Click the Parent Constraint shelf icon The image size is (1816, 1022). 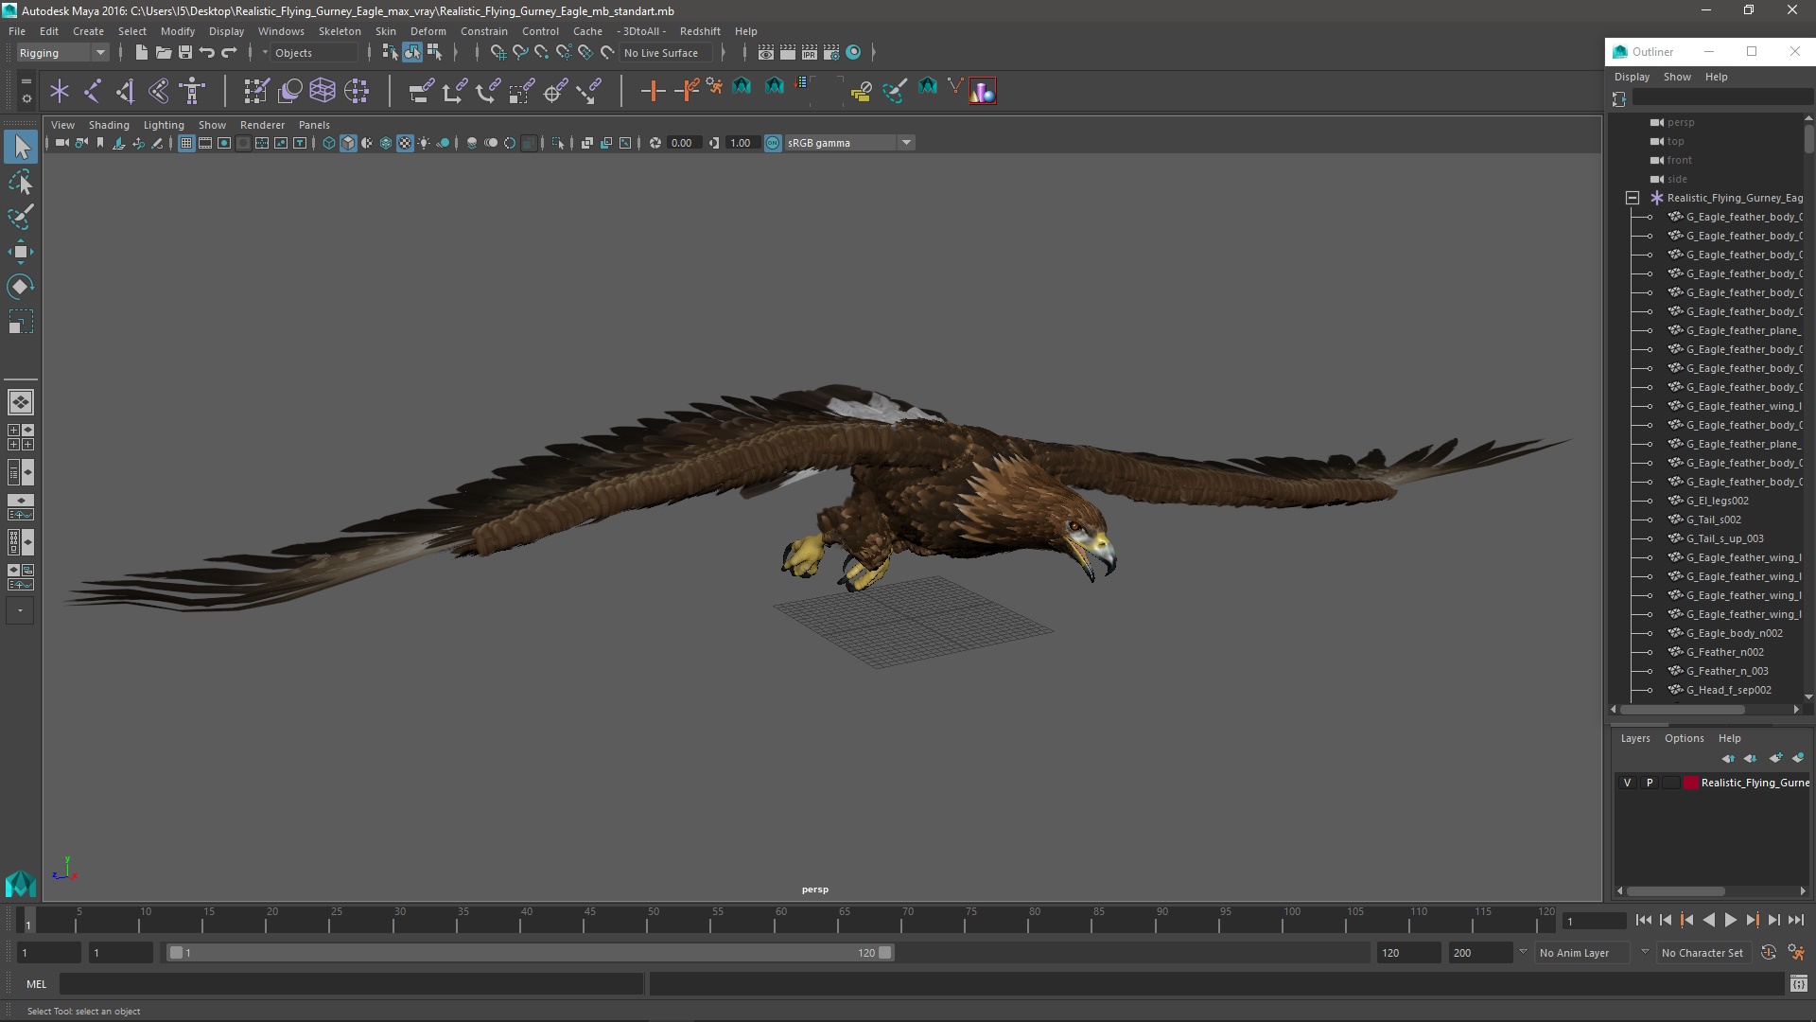[x=421, y=91]
